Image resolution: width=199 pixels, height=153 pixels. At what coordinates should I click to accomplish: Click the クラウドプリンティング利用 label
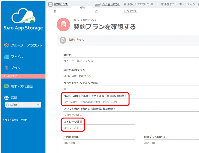[x=81, y=83]
